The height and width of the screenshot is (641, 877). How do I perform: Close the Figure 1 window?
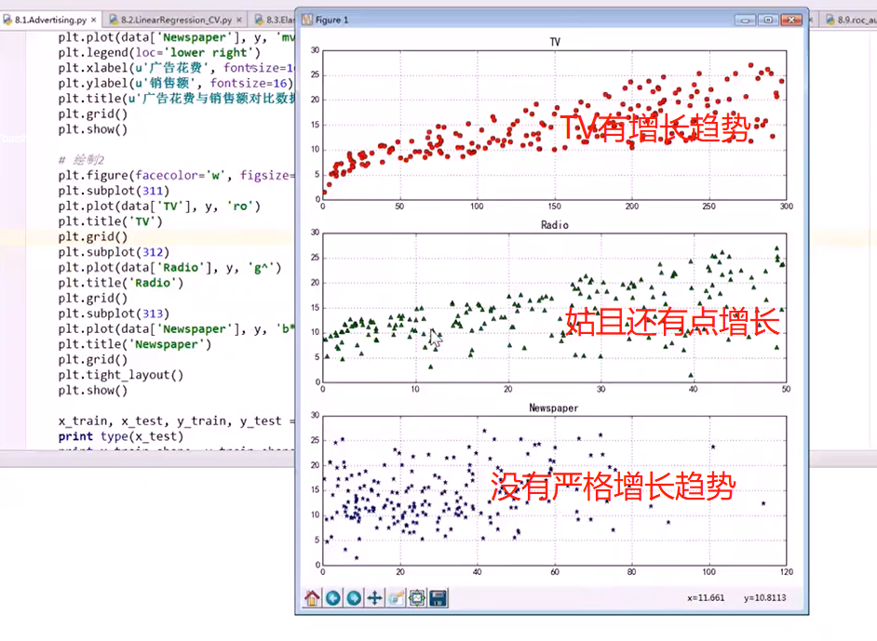(x=791, y=20)
